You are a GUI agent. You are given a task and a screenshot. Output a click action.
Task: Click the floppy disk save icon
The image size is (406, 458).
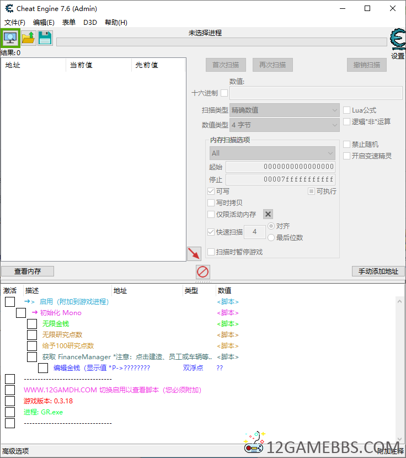click(45, 38)
